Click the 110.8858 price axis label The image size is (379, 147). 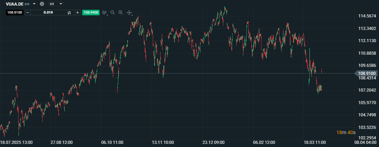(x=367, y=53)
